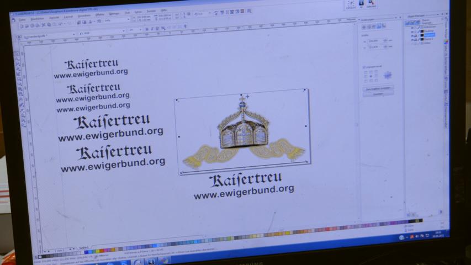Select the bottom-right anchor point checkbox
The height and width of the screenshot is (265, 471).
[377, 81]
